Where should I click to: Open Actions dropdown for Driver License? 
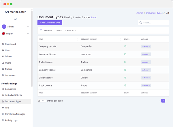click(146, 78)
